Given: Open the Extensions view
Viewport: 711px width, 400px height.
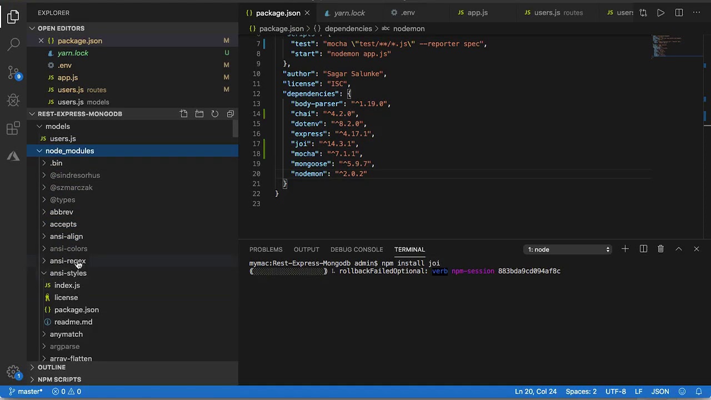Looking at the screenshot, I should [13, 129].
